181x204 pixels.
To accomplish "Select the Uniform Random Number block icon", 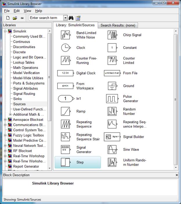I will point(113,162).
